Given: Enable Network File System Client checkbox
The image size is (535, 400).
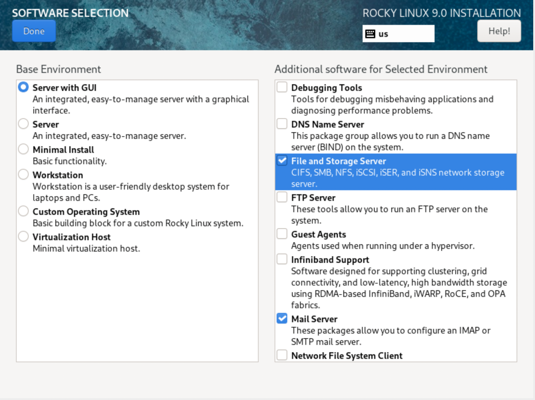Looking at the screenshot, I should pos(282,355).
